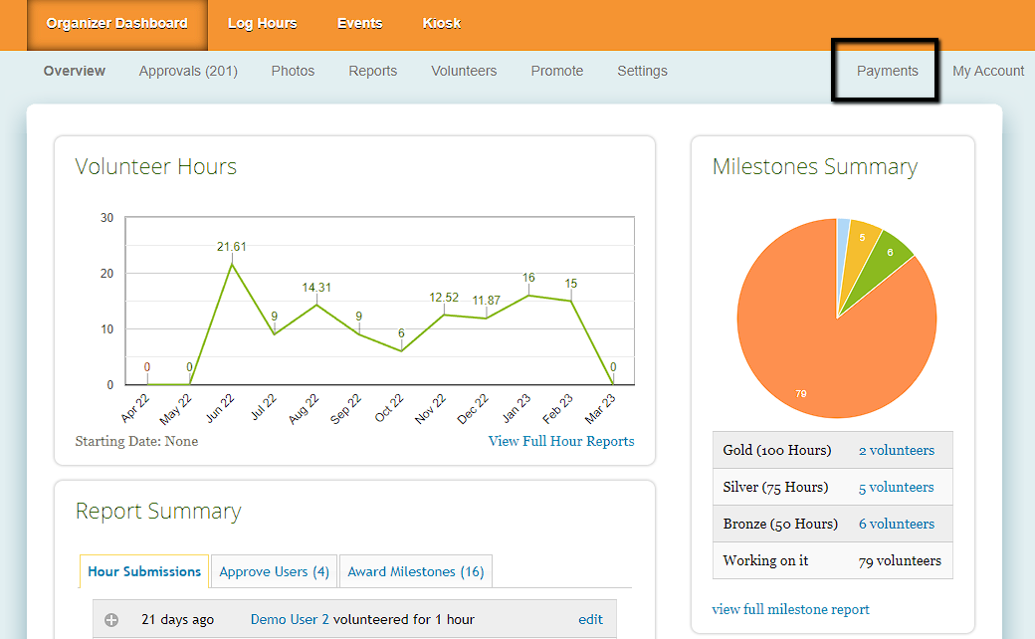Open the 2 volunteers Gold link
Viewport: 1035px width, 639px height.
coord(896,450)
